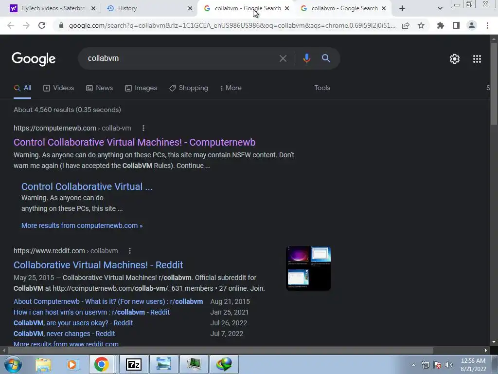This screenshot has width=498, height=374.
Task: Click the Chrome taskbar icon
Action: pos(101,364)
